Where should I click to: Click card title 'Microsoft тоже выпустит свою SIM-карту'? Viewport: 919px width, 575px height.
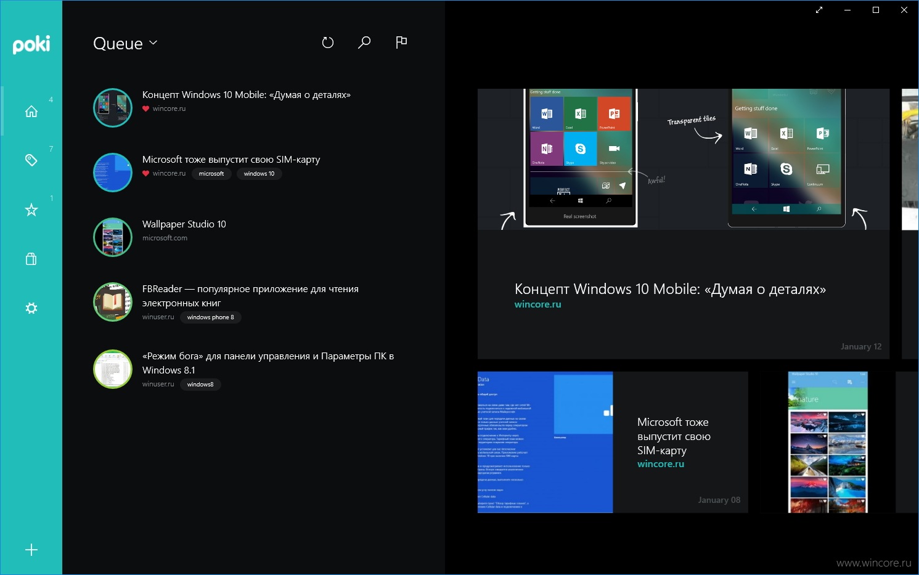(674, 436)
